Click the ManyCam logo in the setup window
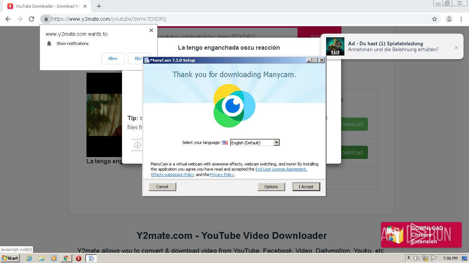Image resolution: width=469 pixels, height=263 pixels. 234,106
